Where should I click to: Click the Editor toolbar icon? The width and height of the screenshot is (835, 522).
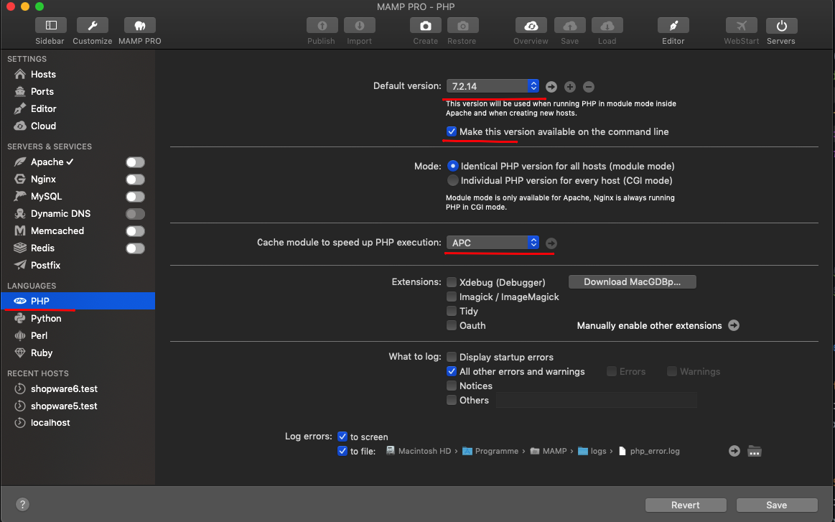coord(673,27)
